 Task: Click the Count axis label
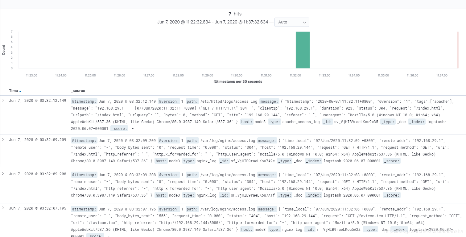pos(4,50)
